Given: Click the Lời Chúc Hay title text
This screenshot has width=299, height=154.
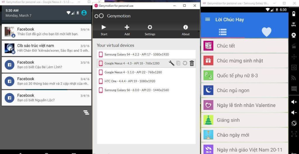Looking at the screenshot, I should (230, 20).
